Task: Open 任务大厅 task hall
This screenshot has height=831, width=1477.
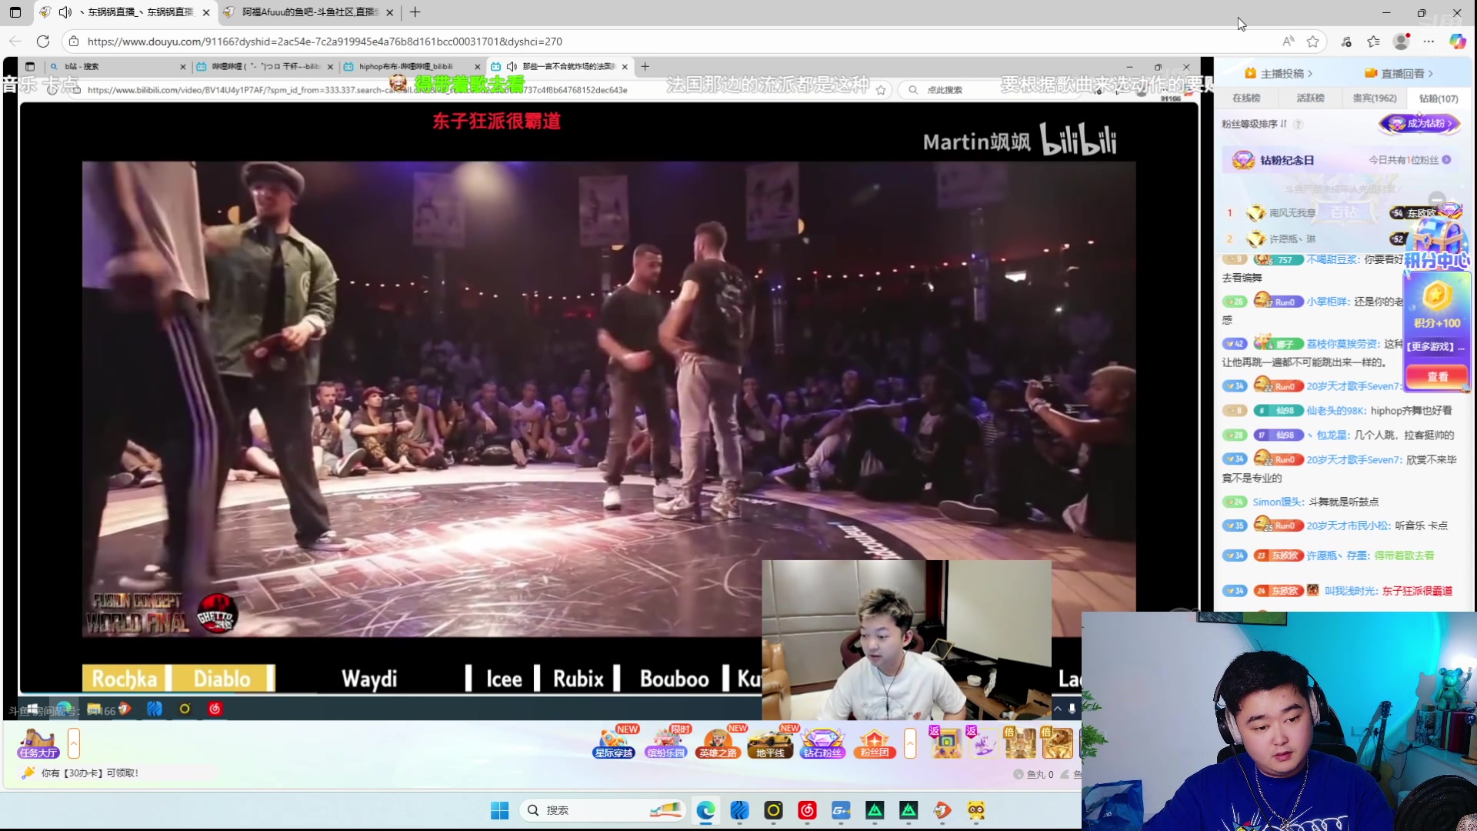Action: 38,743
